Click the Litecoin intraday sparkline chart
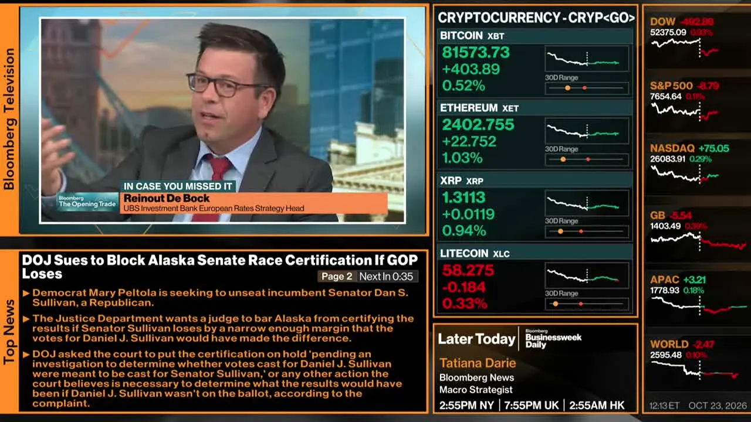This screenshot has width=751, height=422. tap(587, 275)
